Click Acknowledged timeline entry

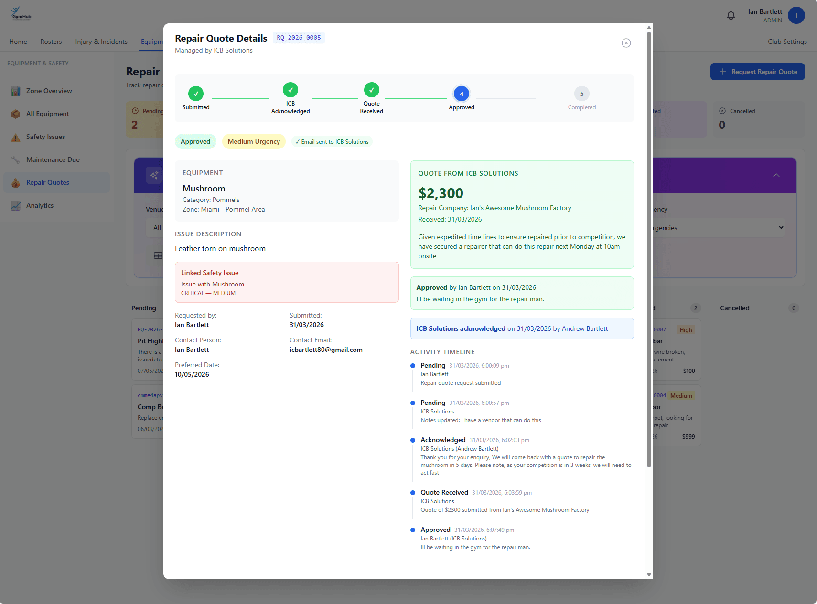[522, 456]
